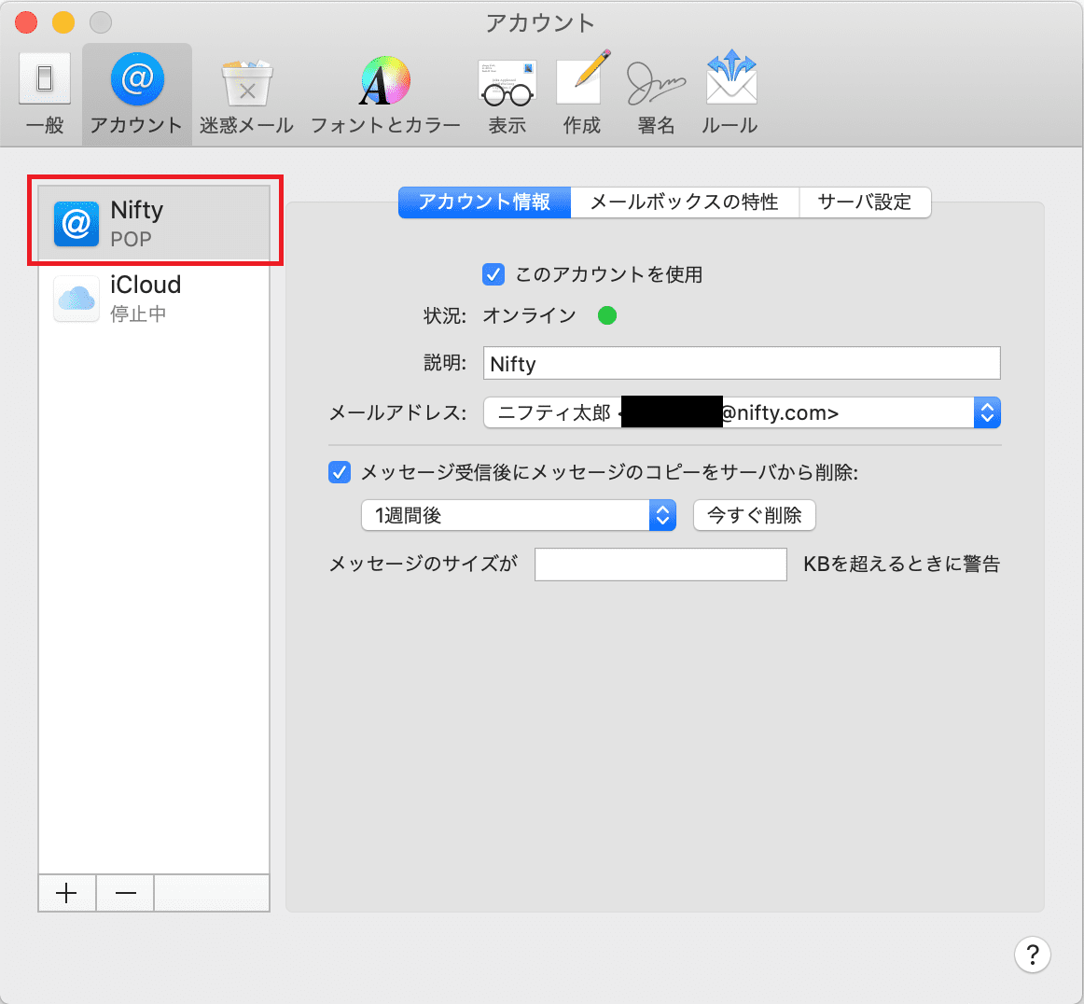Click the message size KB input field
Image resolution: width=1084 pixels, height=1004 pixels.
pyautogui.click(x=660, y=565)
